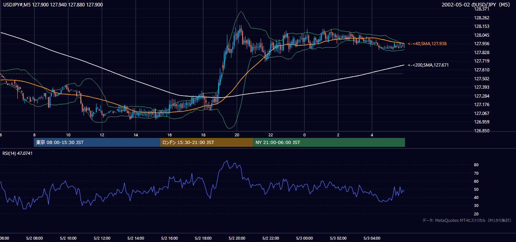Image resolution: width=516 pixels, height=242 pixels.
Task: Click the 5/3 02:00 time label
Action: tap(338, 238)
